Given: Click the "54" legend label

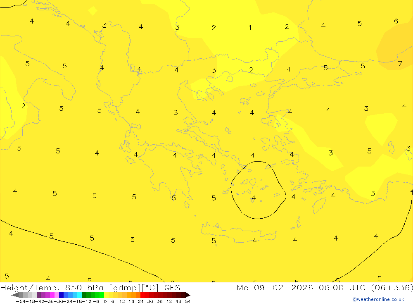Looking at the screenshot, I should [188, 301].
